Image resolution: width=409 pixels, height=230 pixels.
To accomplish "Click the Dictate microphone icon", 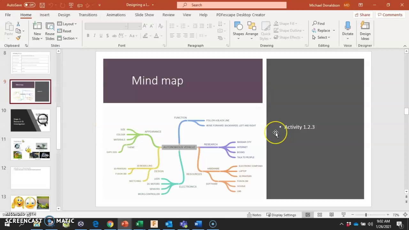I will click(348, 26).
